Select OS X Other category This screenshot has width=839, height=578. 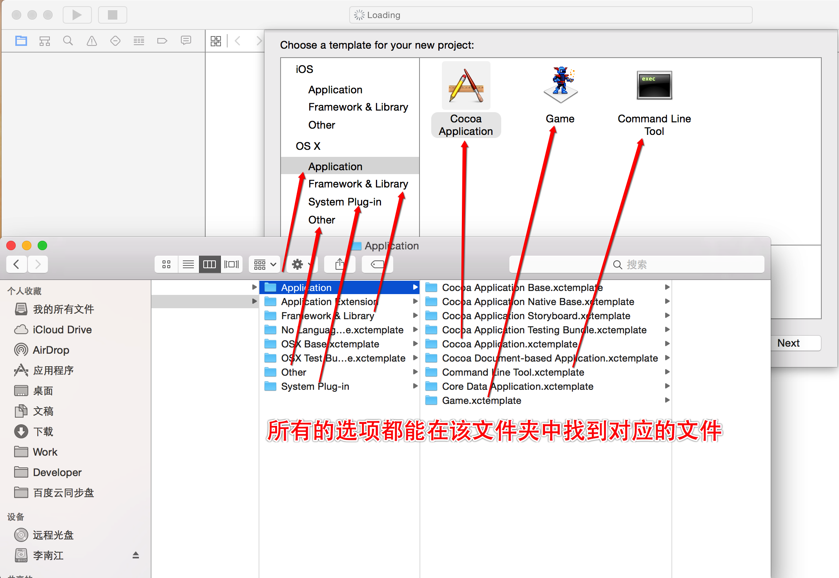(x=322, y=220)
